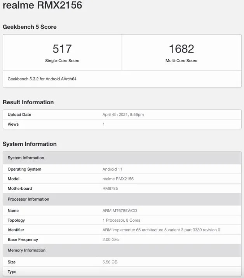Click the Multi-Core Score label
The image size is (244, 278).
click(x=181, y=61)
